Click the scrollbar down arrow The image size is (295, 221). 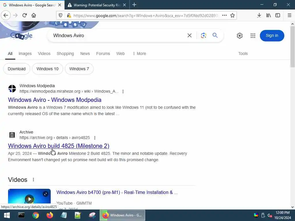[292, 207]
